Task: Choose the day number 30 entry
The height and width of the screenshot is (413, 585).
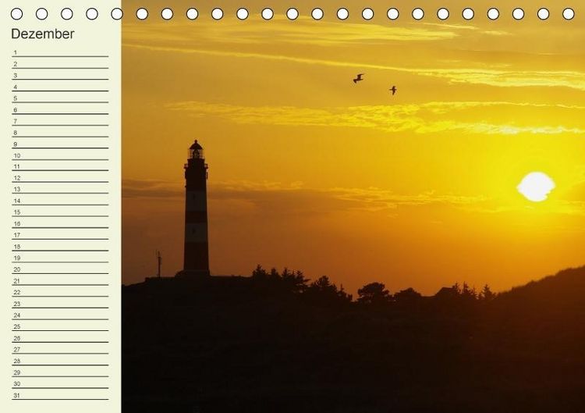Action: pyautogui.click(x=60, y=383)
